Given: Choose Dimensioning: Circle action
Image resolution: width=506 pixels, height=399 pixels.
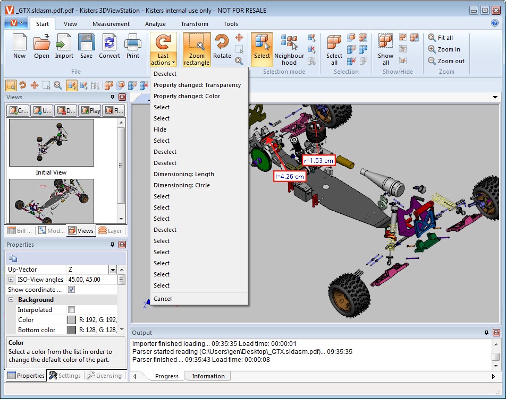Looking at the screenshot, I should [199, 185].
